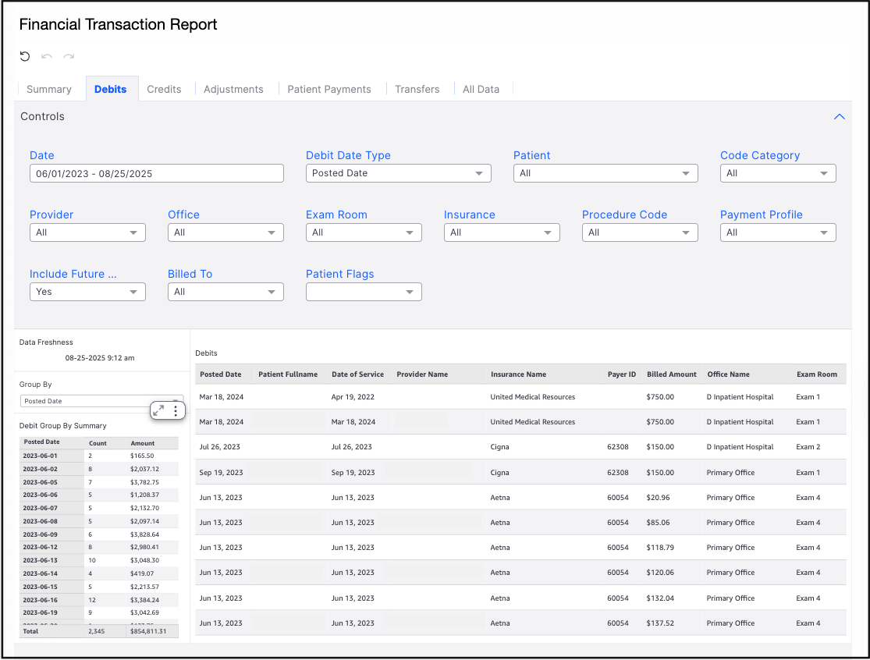Open the Exam Room dropdown

[364, 232]
